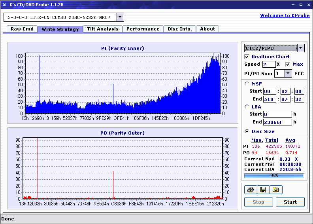Click the Current Spd value 8.33
The width and height of the screenshot is (313, 224).
tap(285, 159)
